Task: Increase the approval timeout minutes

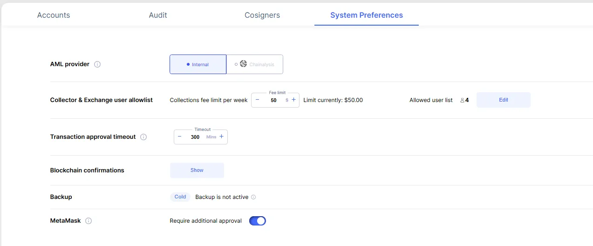Action: (x=221, y=137)
